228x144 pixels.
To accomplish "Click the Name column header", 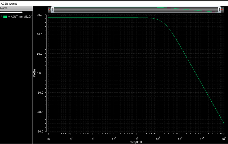I will (x=16, y=8).
